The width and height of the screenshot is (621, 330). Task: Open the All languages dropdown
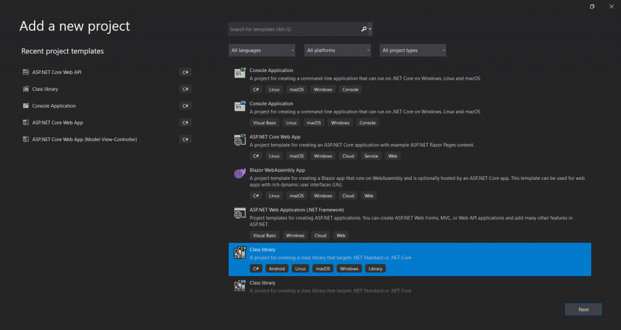point(262,50)
